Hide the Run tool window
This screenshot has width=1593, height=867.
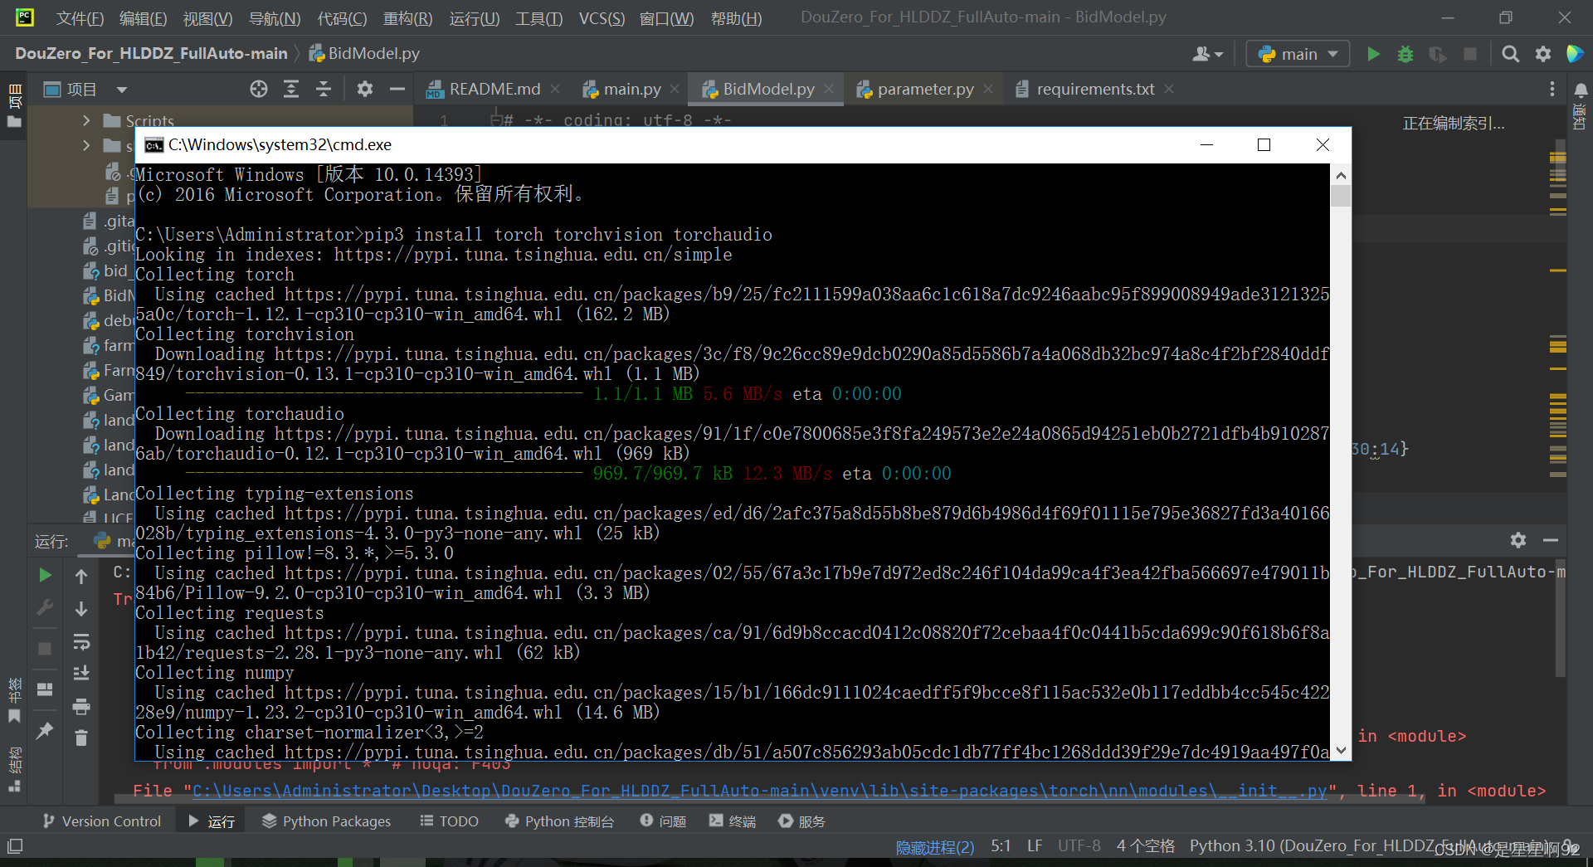coord(1551,540)
